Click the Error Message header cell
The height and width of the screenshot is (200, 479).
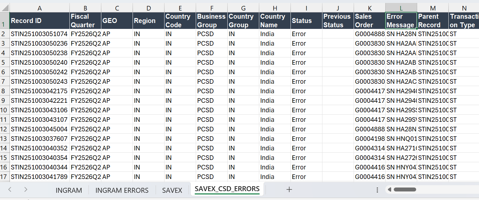point(401,21)
